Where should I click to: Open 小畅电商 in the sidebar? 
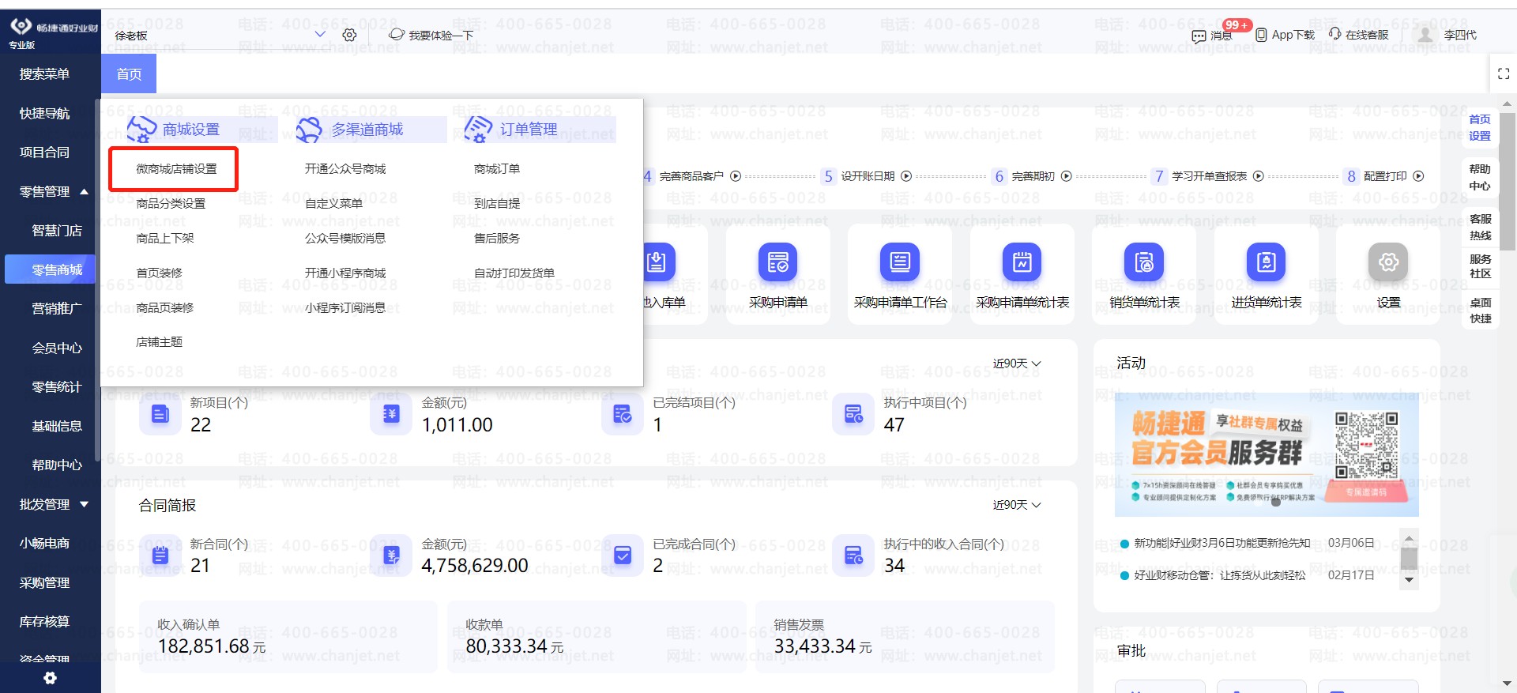[x=45, y=544]
